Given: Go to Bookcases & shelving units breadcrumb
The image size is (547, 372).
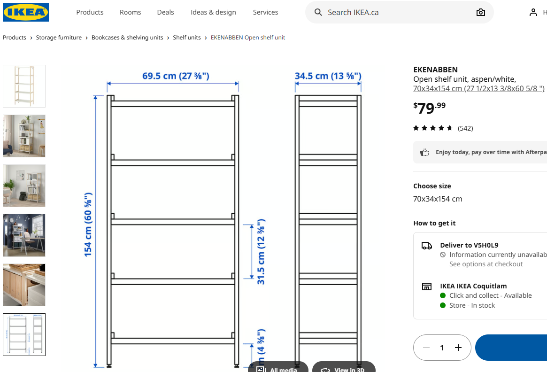Looking at the screenshot, I should coord(127,38).
